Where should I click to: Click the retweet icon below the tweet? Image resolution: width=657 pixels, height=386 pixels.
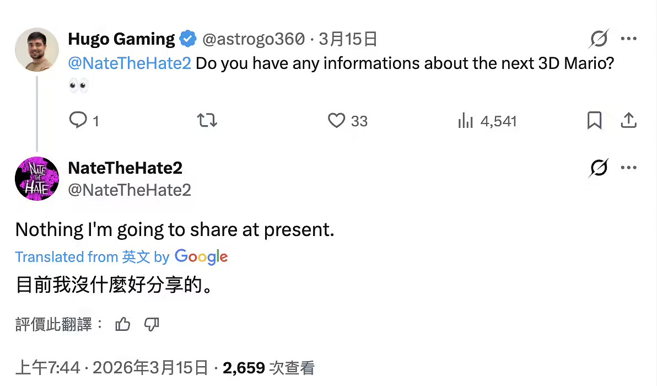pos(207,121)
